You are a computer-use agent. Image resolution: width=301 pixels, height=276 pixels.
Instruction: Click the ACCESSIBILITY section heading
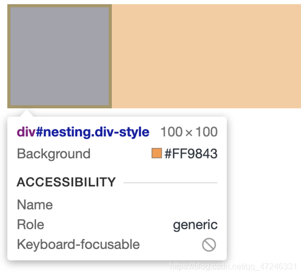click(x=66, y=182)
